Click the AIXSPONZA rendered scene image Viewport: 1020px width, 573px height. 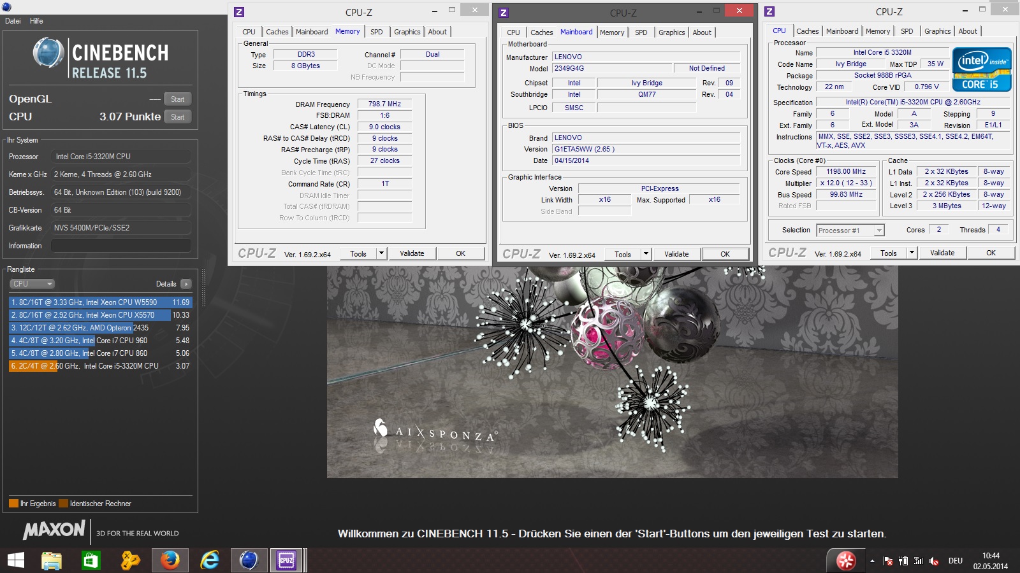click(x=612, y=372)
